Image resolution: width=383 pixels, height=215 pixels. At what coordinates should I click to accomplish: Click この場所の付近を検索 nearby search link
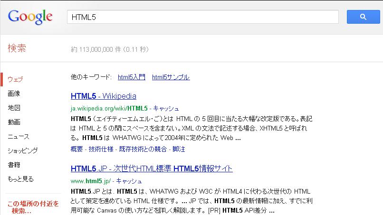pos(33,207)
